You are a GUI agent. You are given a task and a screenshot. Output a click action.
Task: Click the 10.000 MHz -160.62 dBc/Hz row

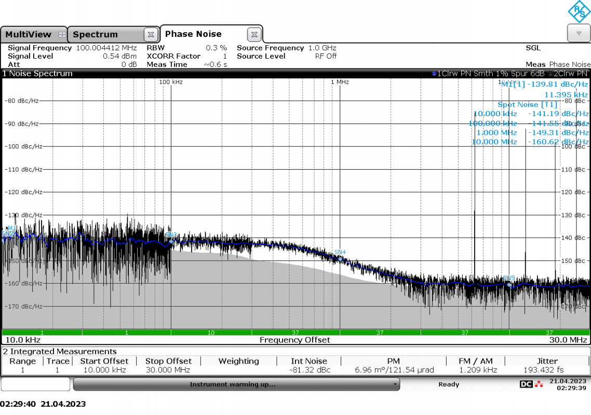pos(530,142)
